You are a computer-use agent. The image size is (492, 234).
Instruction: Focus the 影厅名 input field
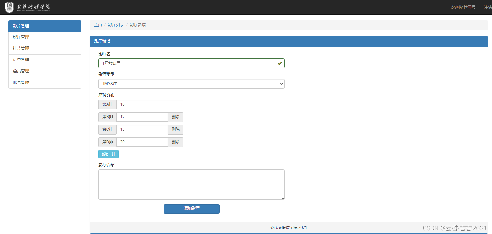click(x=192, y=63)
